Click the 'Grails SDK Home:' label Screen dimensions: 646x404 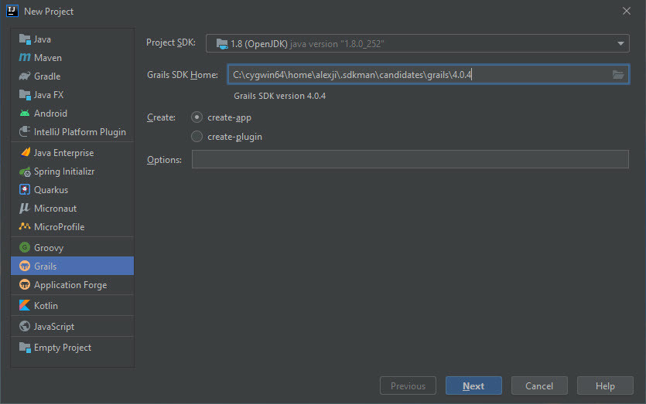(x=183, y=75)
